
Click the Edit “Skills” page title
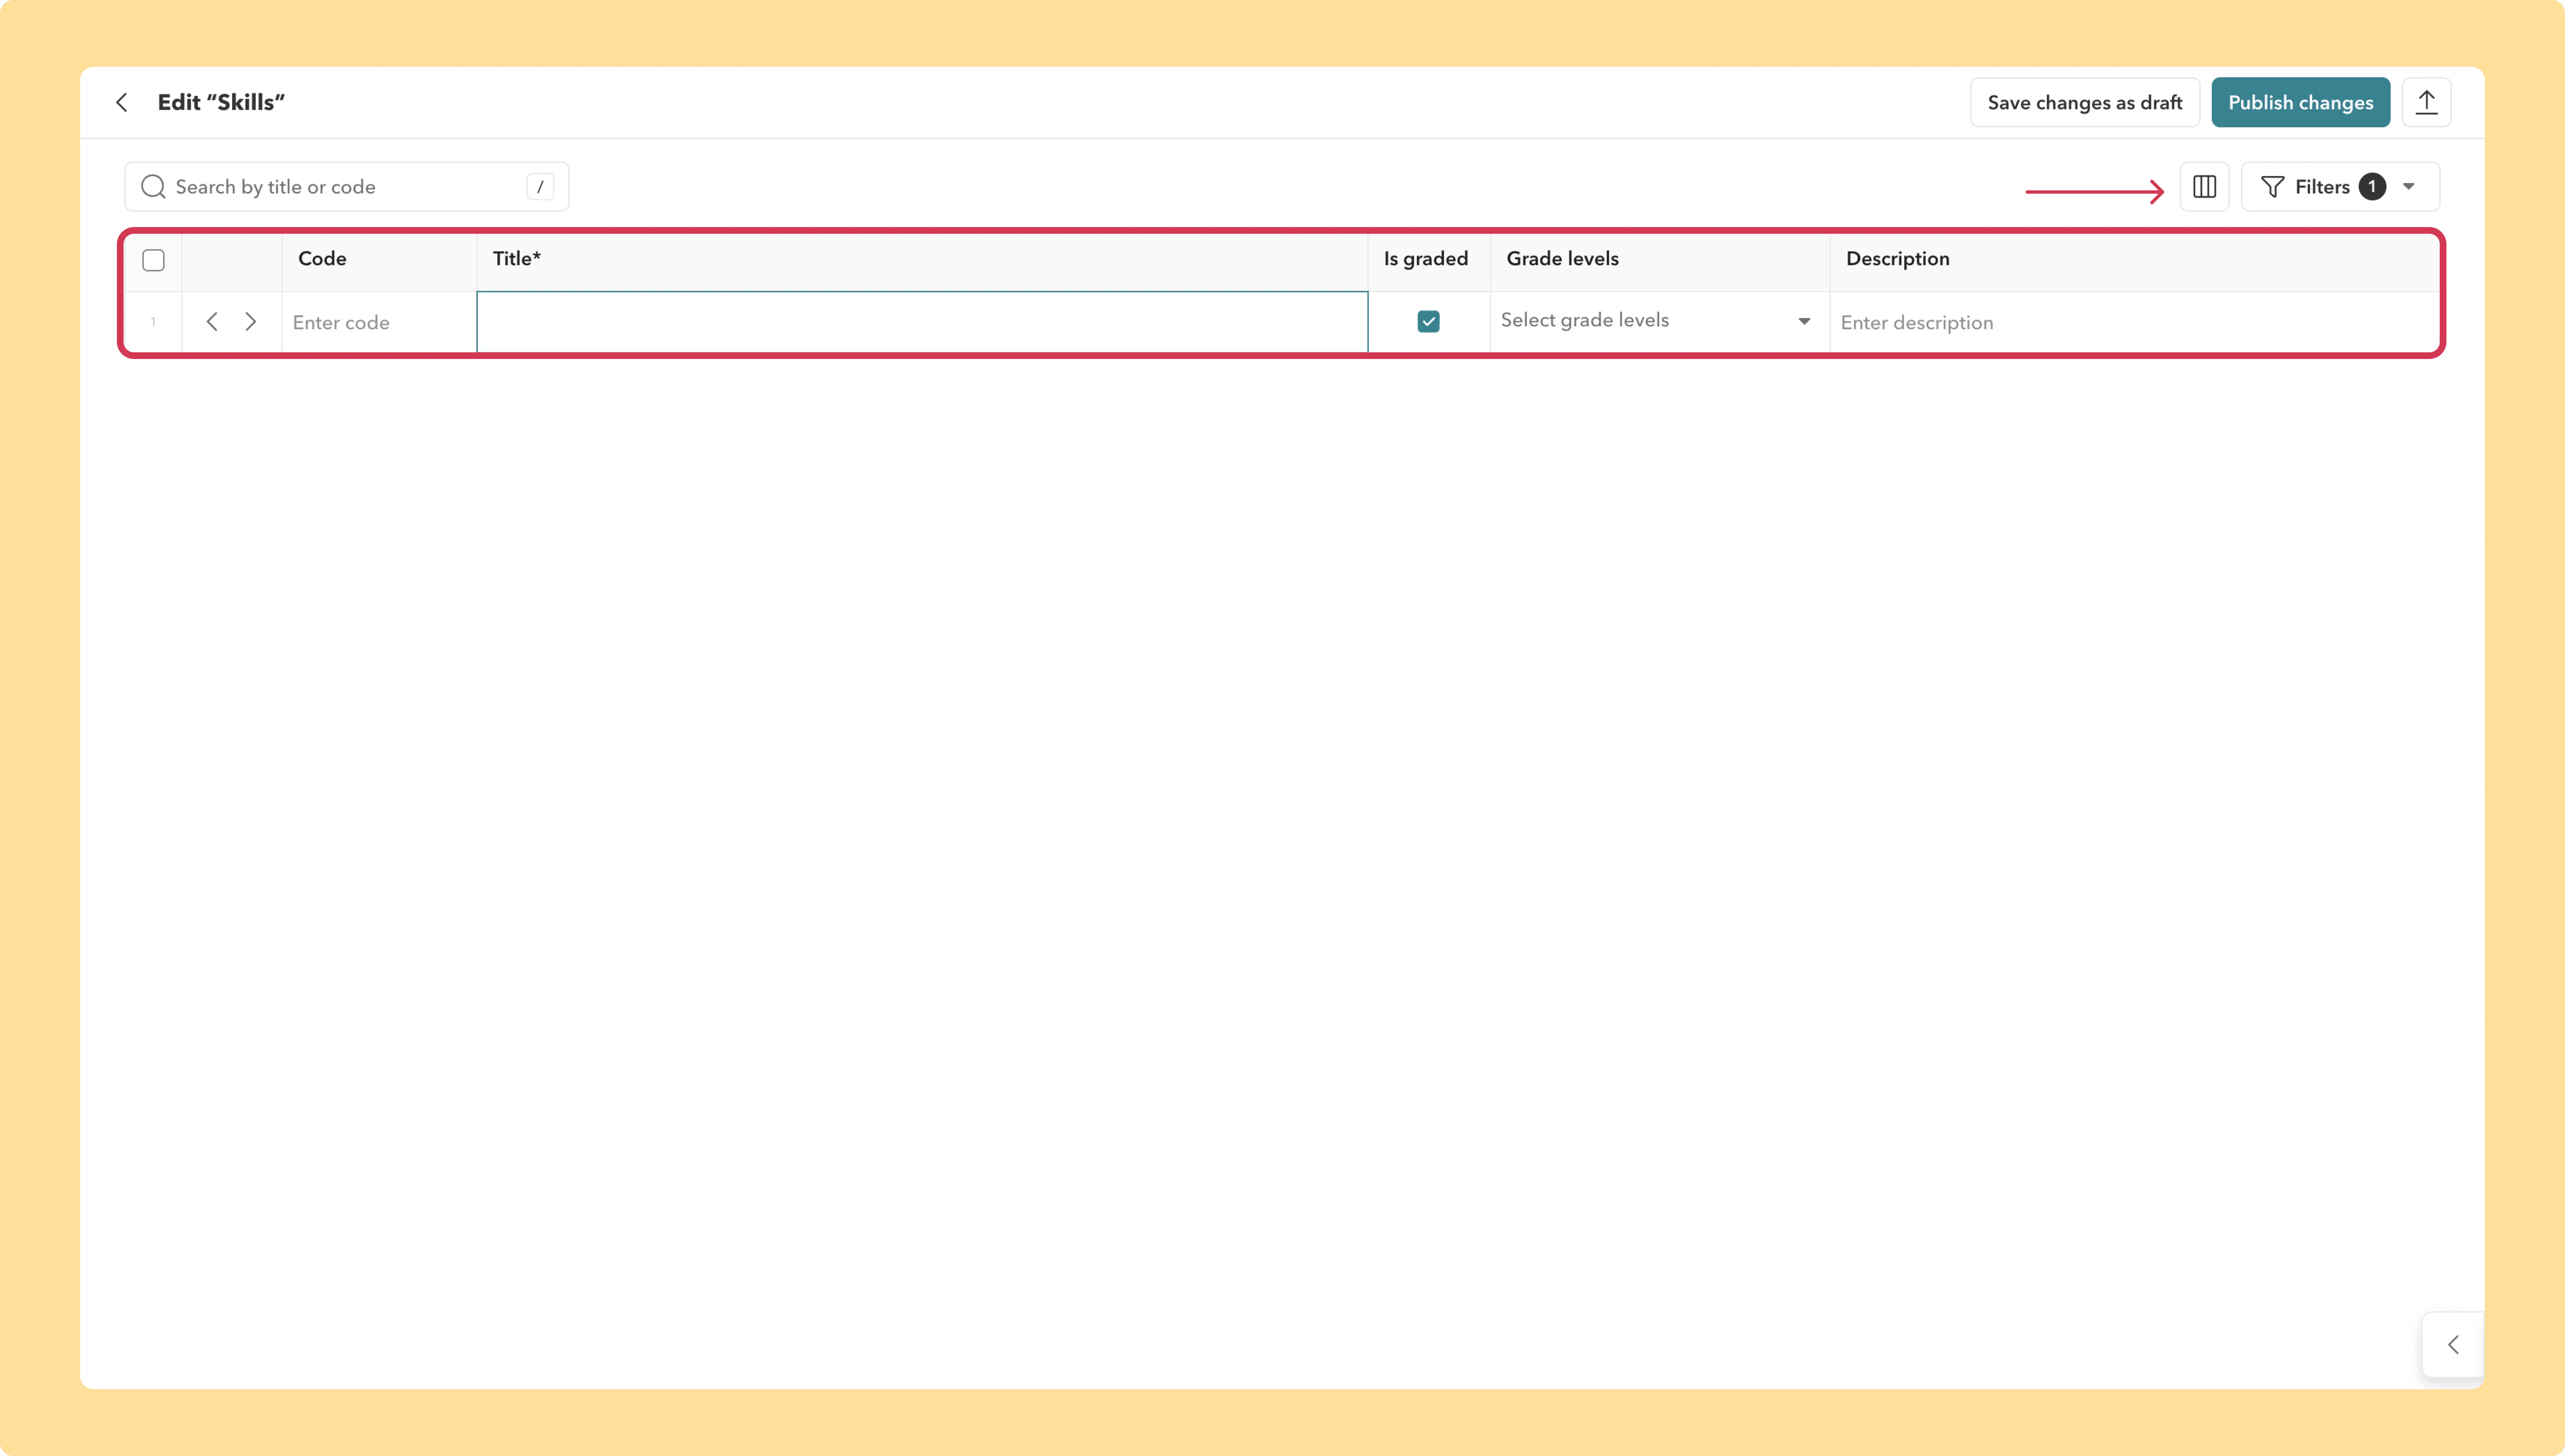(x=221, y=102)
